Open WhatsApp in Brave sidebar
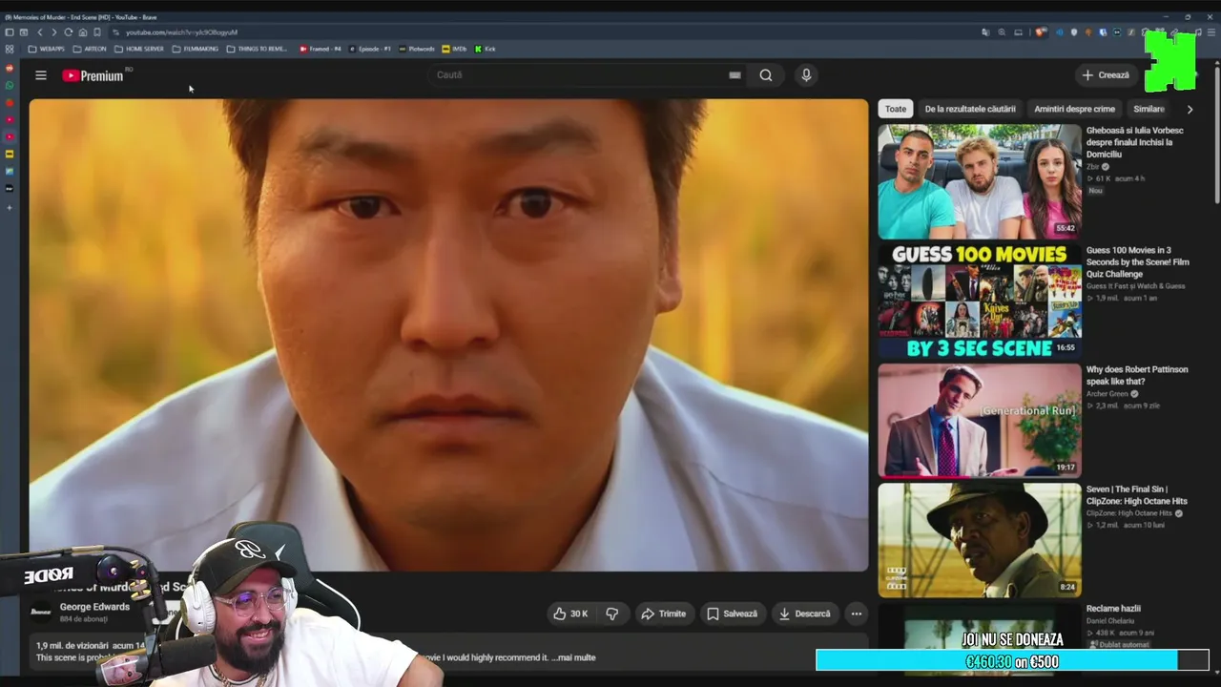1221x687 pixels. tap(10, 85)
